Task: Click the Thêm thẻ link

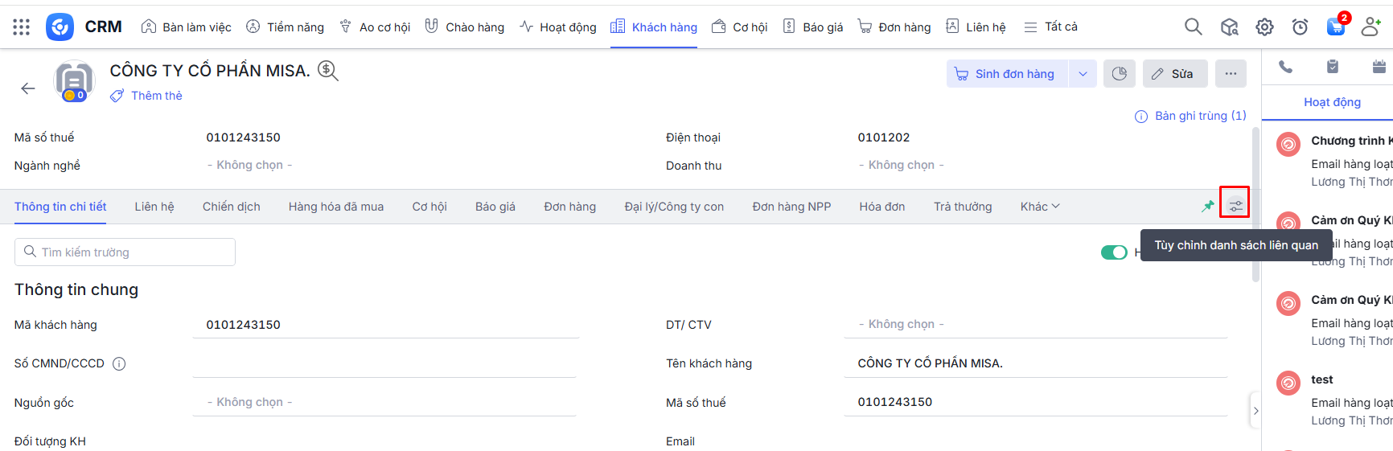Action: point(156,96)
